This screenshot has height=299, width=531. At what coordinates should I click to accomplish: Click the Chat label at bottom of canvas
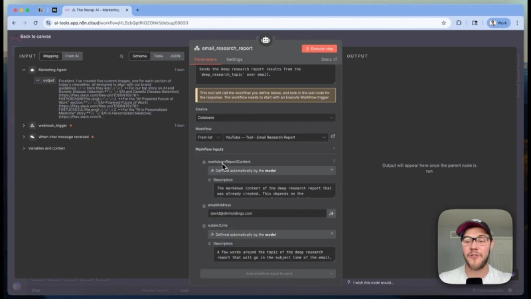coord(36,290)
